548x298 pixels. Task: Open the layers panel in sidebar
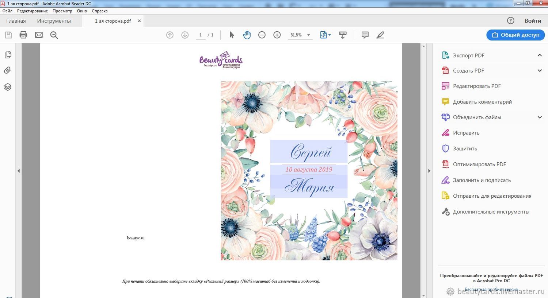[x=8, y=87]
